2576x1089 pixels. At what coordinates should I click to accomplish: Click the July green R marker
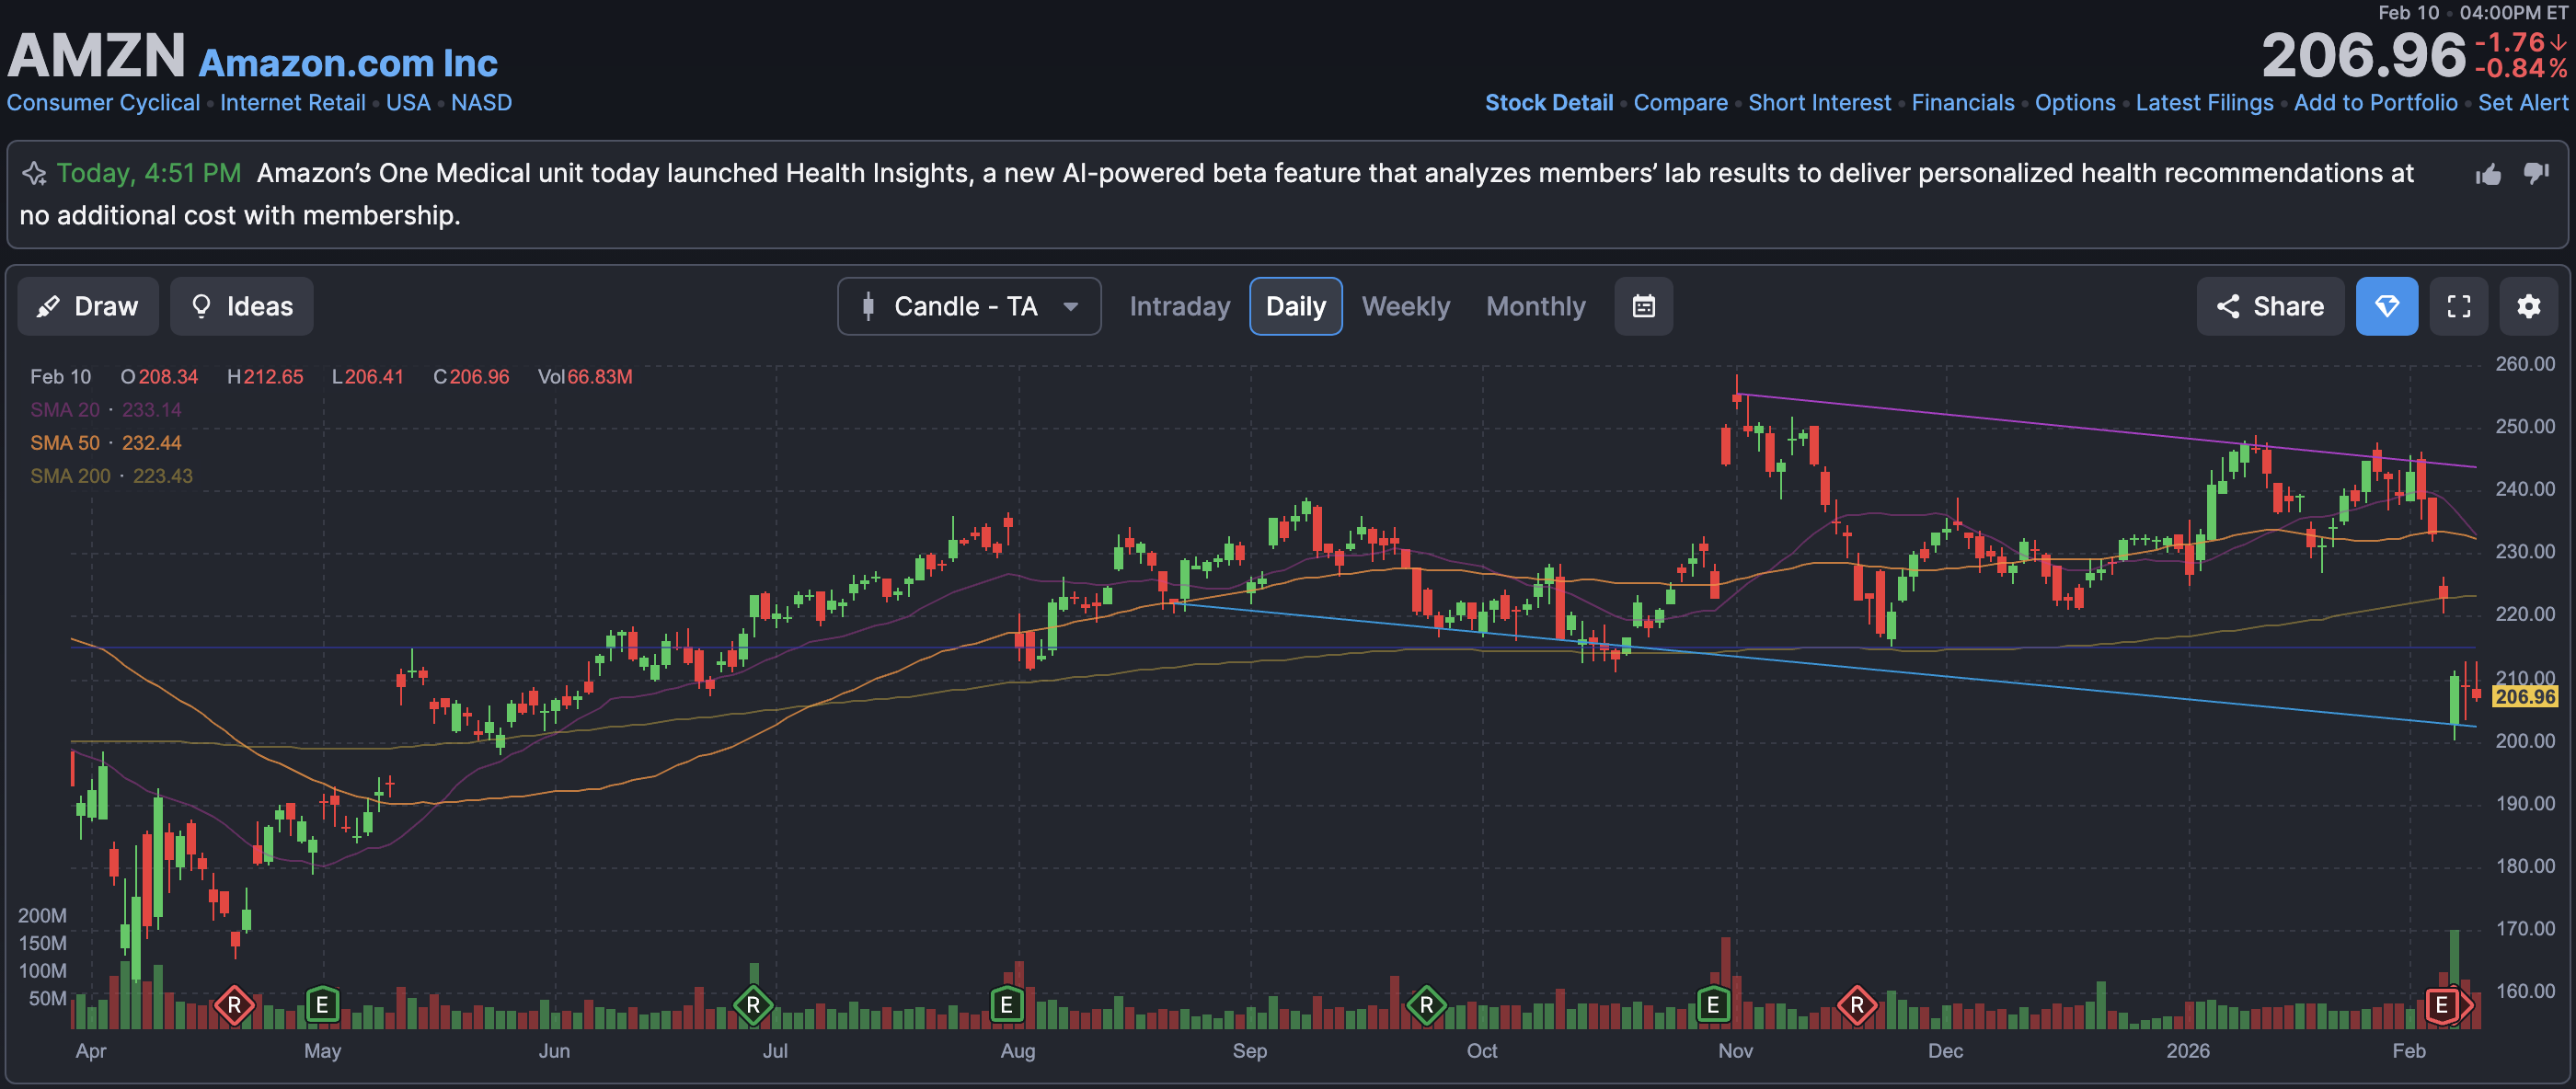(753, 1004)
